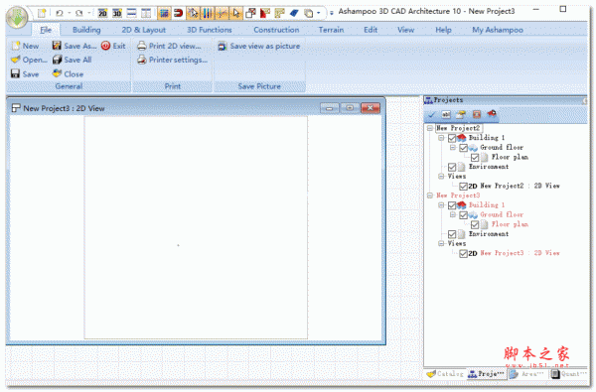
Task: Open the My Ashampoo ribbon tab
Action: 498,30
